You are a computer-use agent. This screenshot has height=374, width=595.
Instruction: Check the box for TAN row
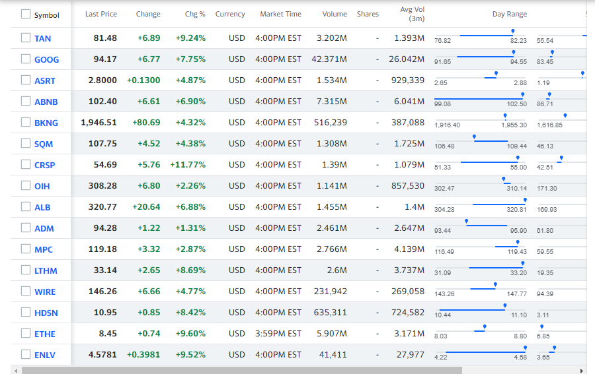click(x=25, y=38)
